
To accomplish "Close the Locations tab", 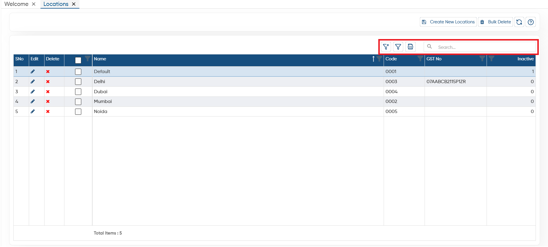I will coord(74,4).
